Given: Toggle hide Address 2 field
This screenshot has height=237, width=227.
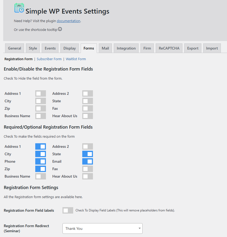Looking at the screenshot, I should pos(88,93).
